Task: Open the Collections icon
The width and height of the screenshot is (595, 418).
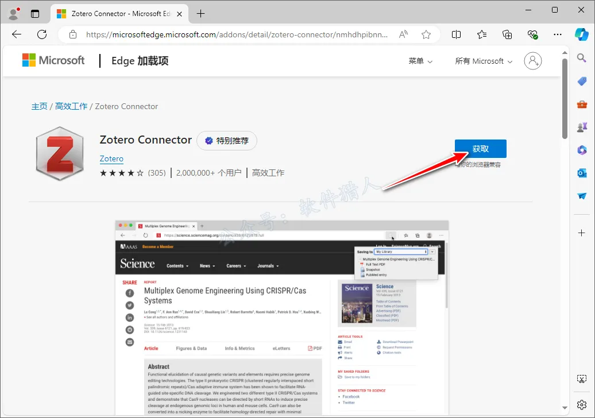Action: pyautogui.click(x=507, y=34)
